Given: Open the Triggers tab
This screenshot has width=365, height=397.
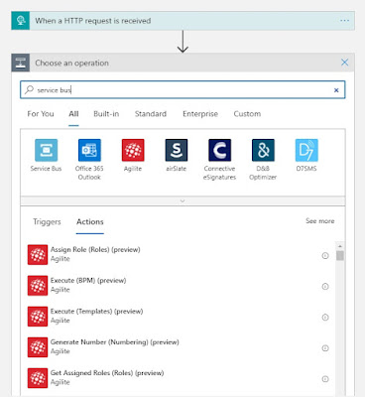Looking at the screenshot, I should (47, 221).
